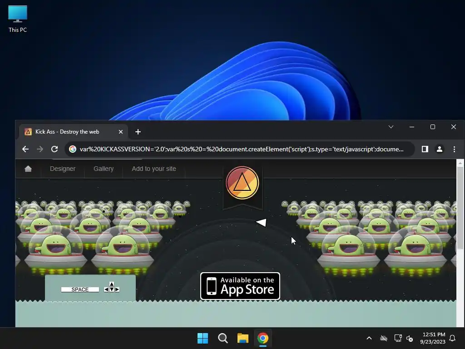
Task: Open the Gallery page
Action: (104, 169)
